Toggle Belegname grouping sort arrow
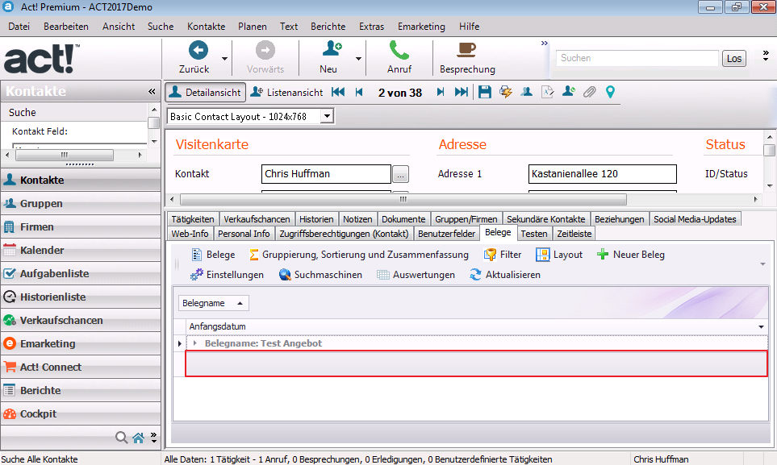 pyautogui.click(x=240, y=303)
